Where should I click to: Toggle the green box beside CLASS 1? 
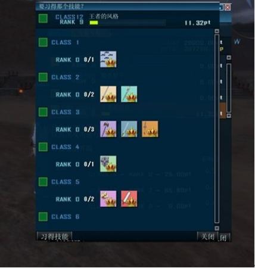click(x=43, y=42)
